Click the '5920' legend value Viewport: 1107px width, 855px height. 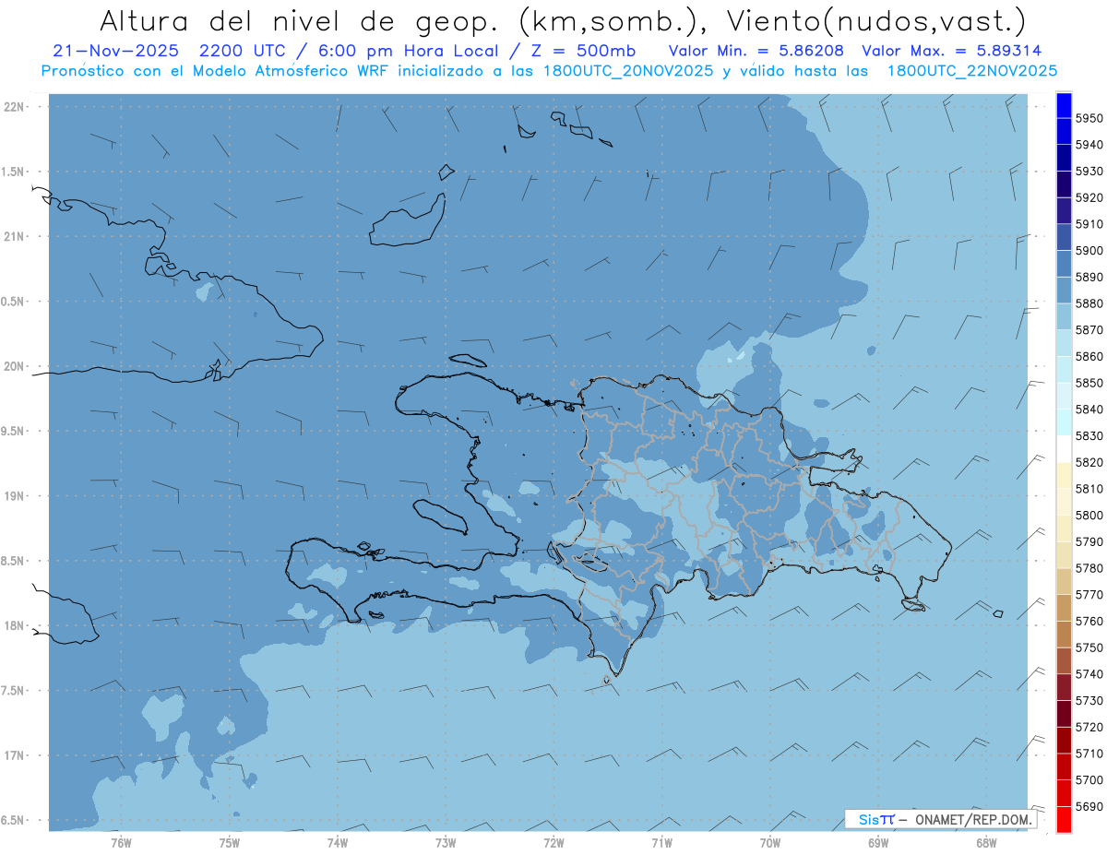point(1089,197)
